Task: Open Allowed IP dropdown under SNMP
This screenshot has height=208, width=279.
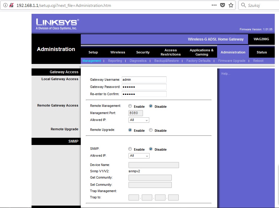Action: click(x=139, y=156)
